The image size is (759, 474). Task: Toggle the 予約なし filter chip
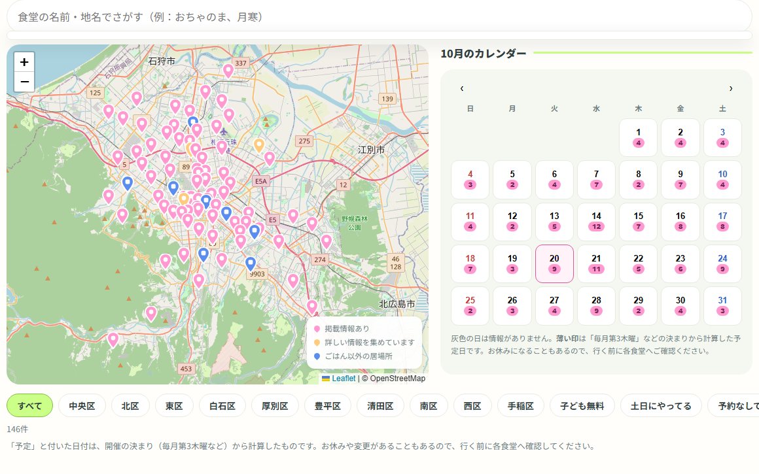click(x=734, y=406)
